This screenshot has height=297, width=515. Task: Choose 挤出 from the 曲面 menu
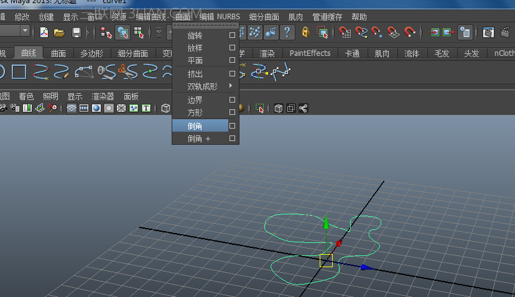[195, 74]
